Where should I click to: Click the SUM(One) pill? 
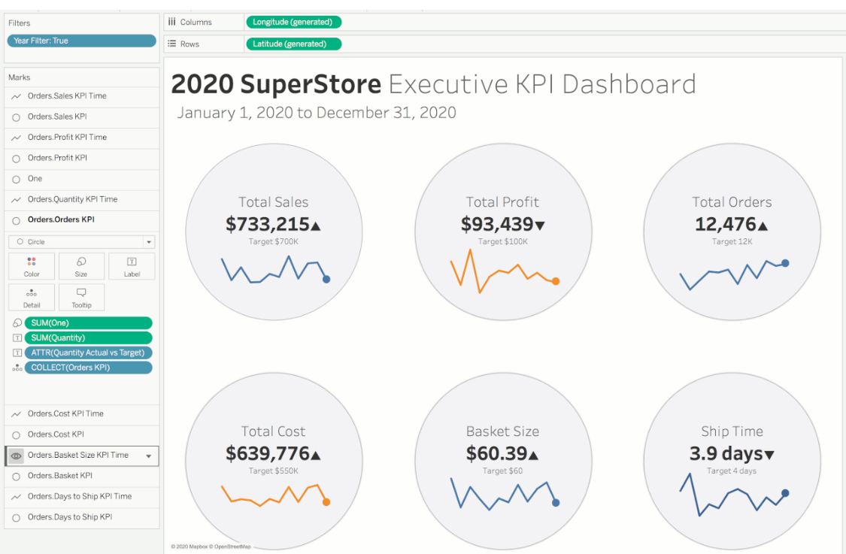tap(89, 322)
